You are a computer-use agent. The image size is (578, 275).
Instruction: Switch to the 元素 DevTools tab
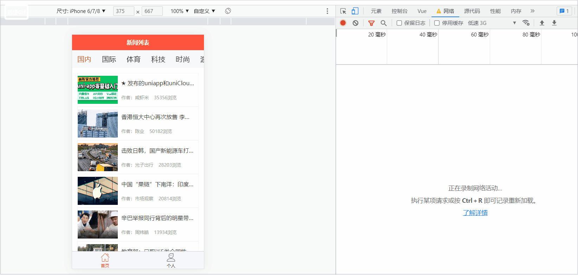tap(376, 11)
